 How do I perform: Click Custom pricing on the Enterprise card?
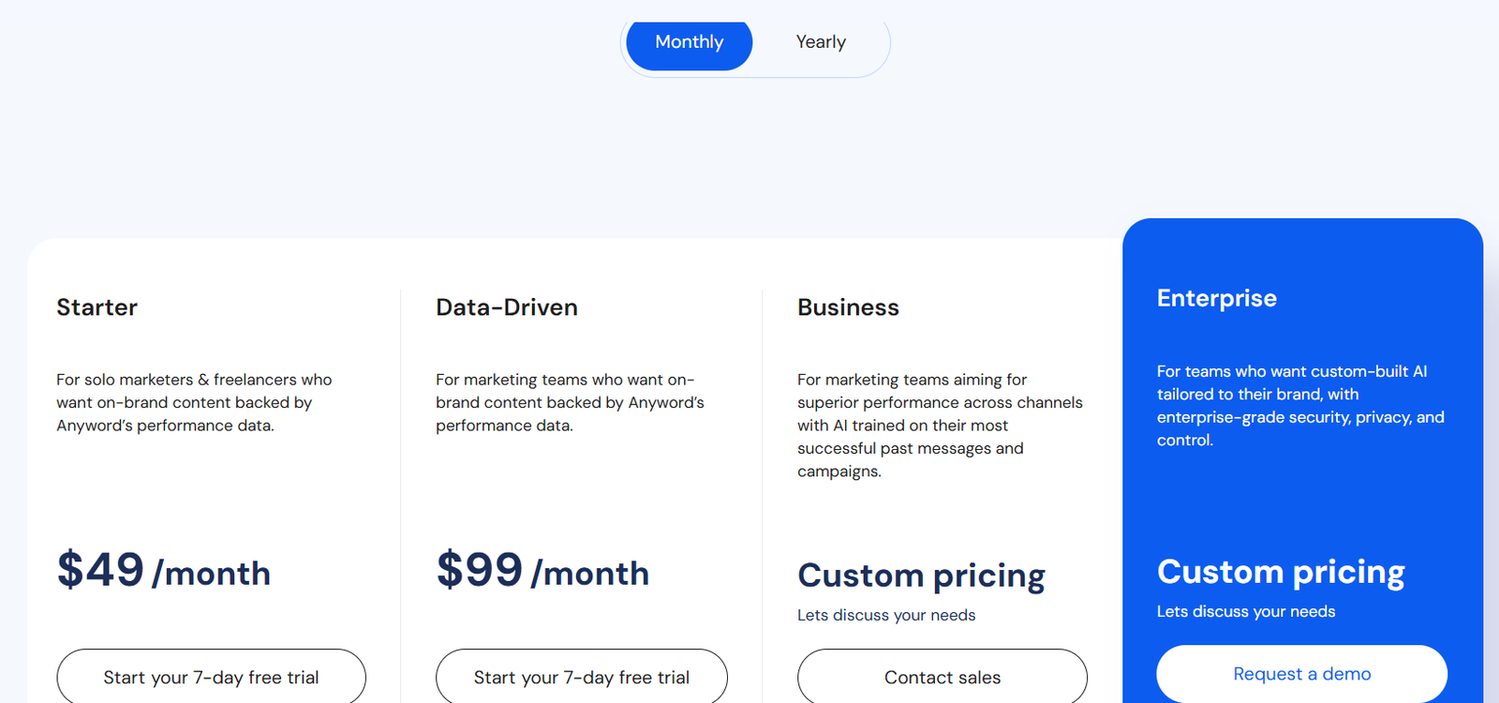tap(1281, 571)
